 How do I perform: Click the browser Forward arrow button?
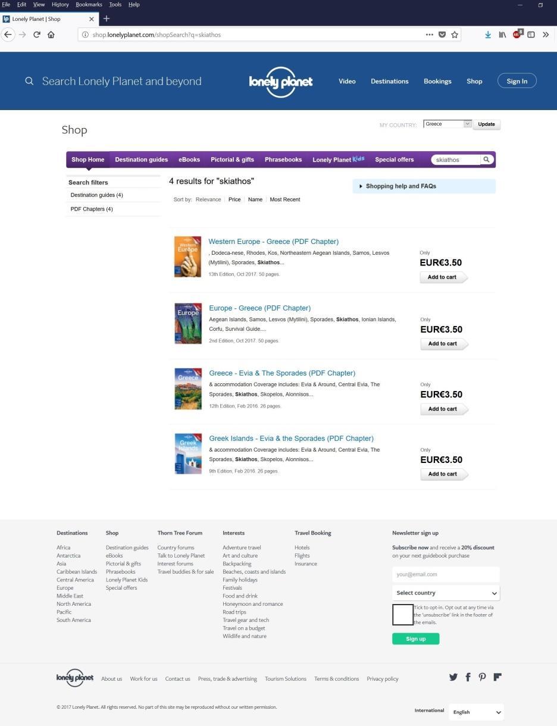coord(23,35)
